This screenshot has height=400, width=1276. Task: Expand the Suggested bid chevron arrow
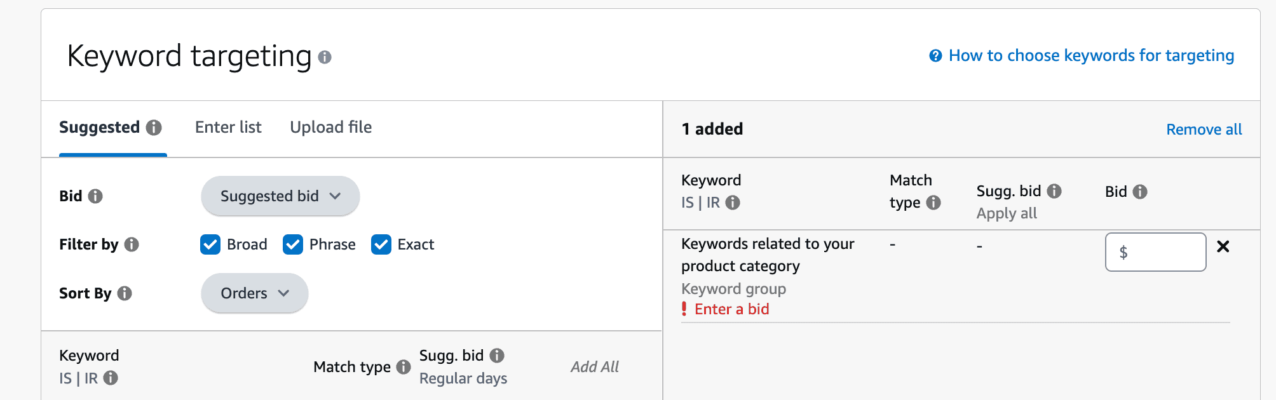(x=336, y=196)
